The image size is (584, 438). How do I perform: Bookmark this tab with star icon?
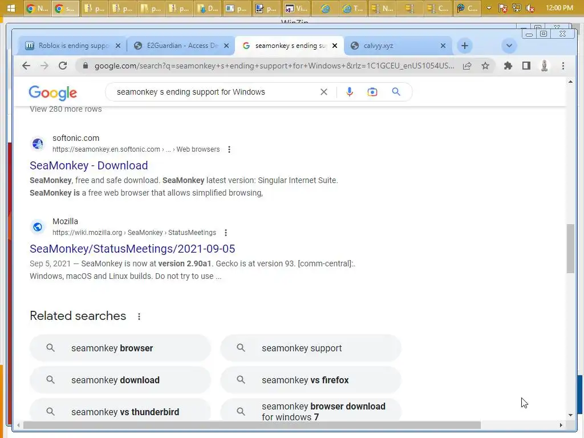coord(485,66)
